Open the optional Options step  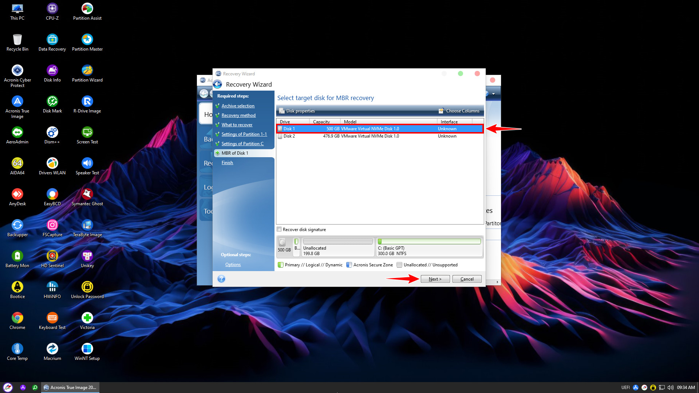233,265
